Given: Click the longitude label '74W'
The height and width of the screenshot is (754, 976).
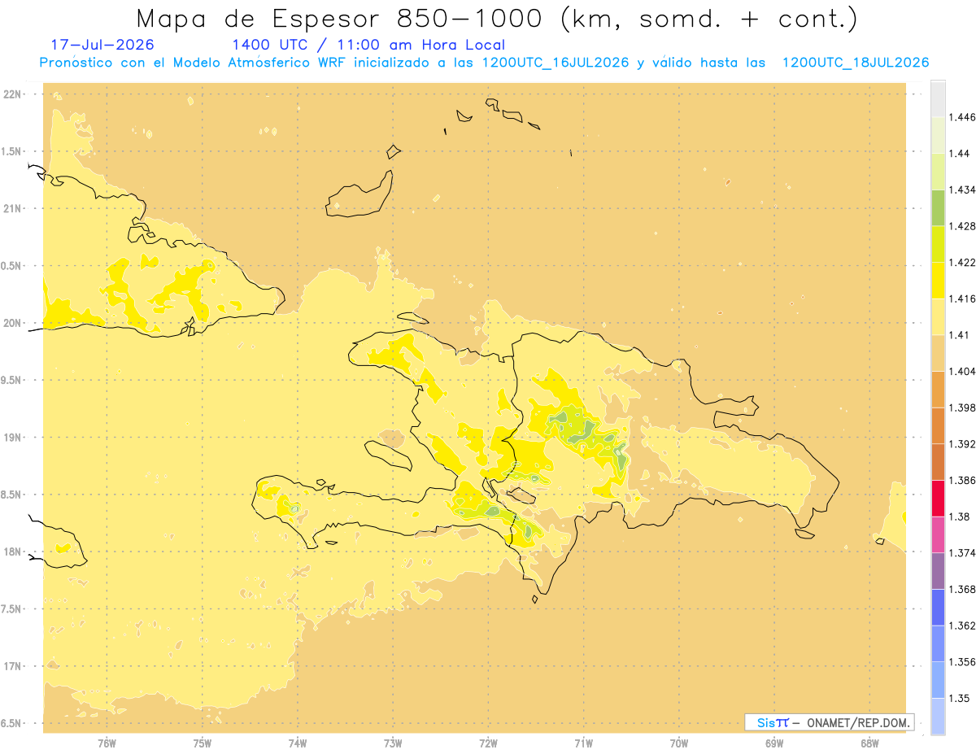Looking at the screenshot, I should (x=298, y=743).
